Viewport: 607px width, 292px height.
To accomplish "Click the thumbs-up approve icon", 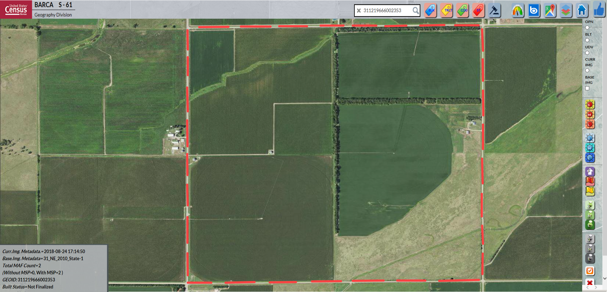I will pos(599,9).
